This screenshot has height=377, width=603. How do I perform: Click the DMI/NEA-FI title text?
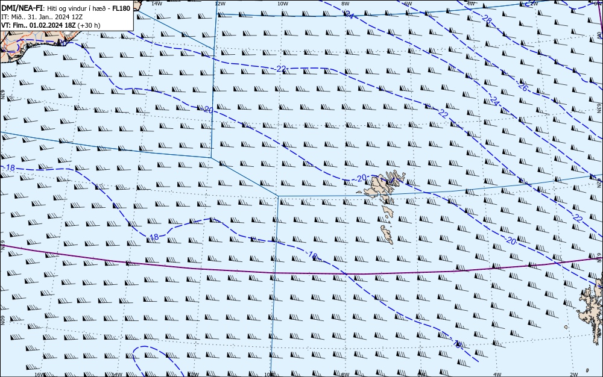point(22,8)
